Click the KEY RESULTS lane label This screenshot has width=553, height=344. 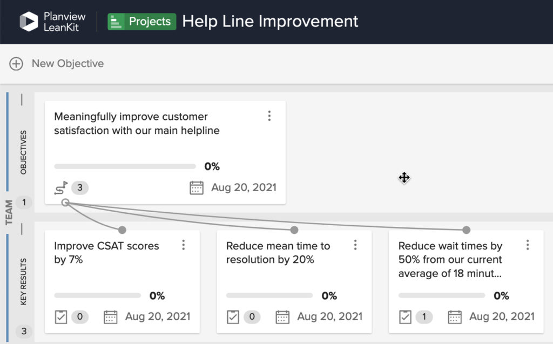[23, 281]
